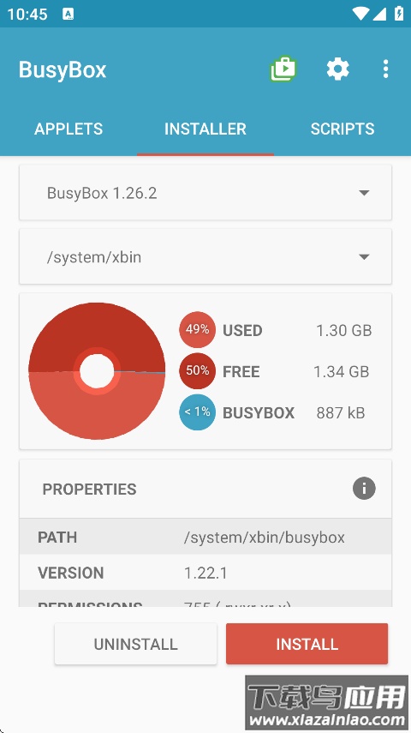Click the BusyBox app title
Image resolution: width=411 pixels, height=733 pixels.
63,69
